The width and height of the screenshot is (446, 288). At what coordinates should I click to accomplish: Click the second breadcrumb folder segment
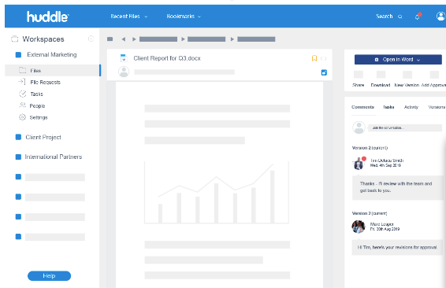click(x=206, y=39)
